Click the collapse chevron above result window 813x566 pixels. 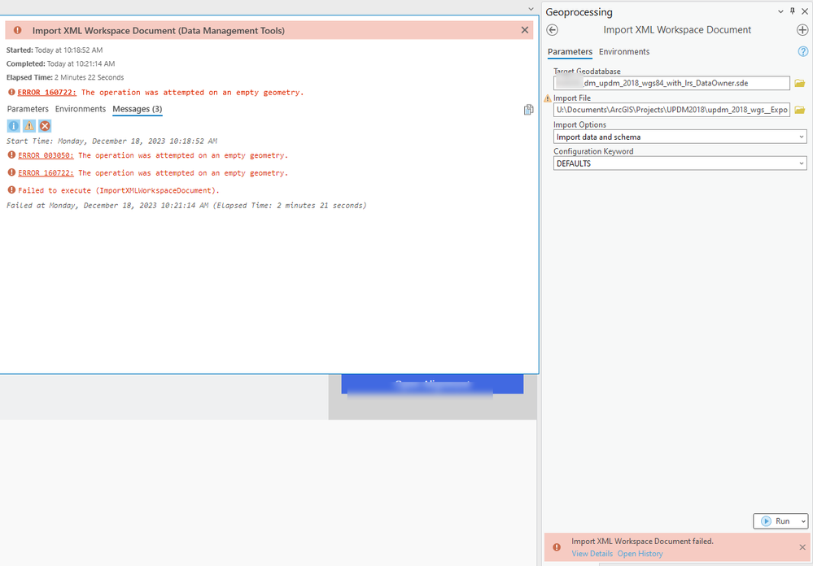click(x=531, y=9)
